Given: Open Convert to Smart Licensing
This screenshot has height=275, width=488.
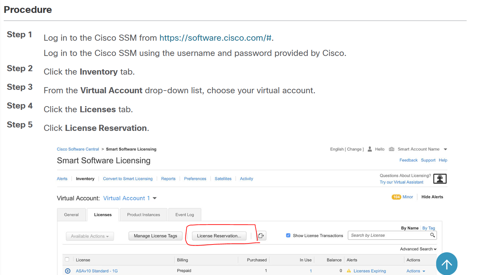Looking at the screenshot, I should [x=128, y=179].
